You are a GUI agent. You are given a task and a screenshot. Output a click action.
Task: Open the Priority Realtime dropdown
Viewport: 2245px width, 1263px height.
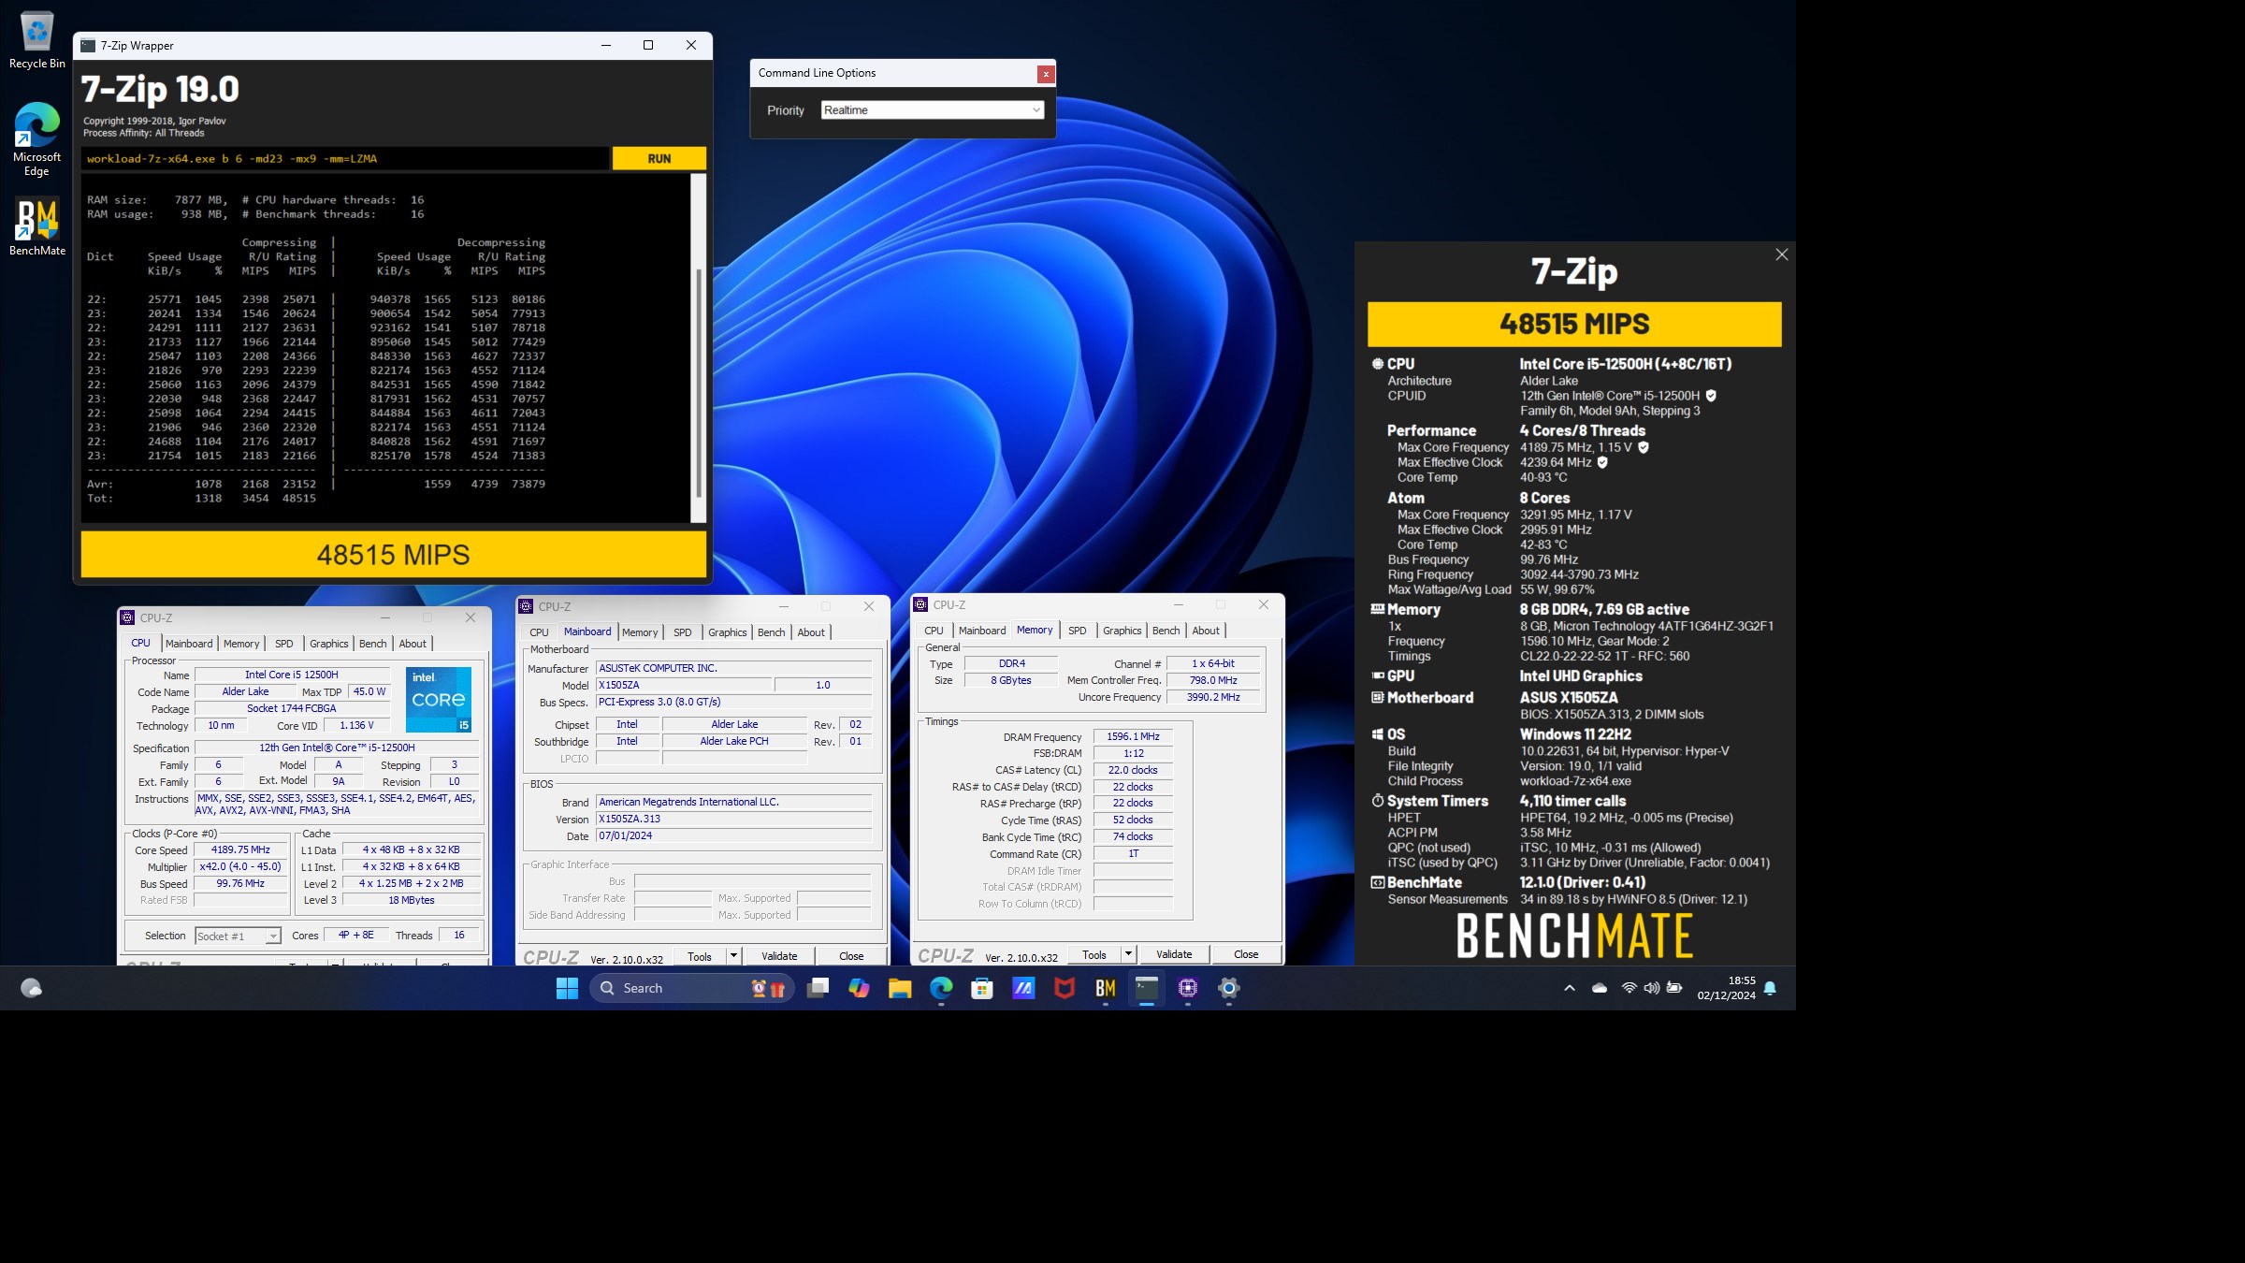933,110
